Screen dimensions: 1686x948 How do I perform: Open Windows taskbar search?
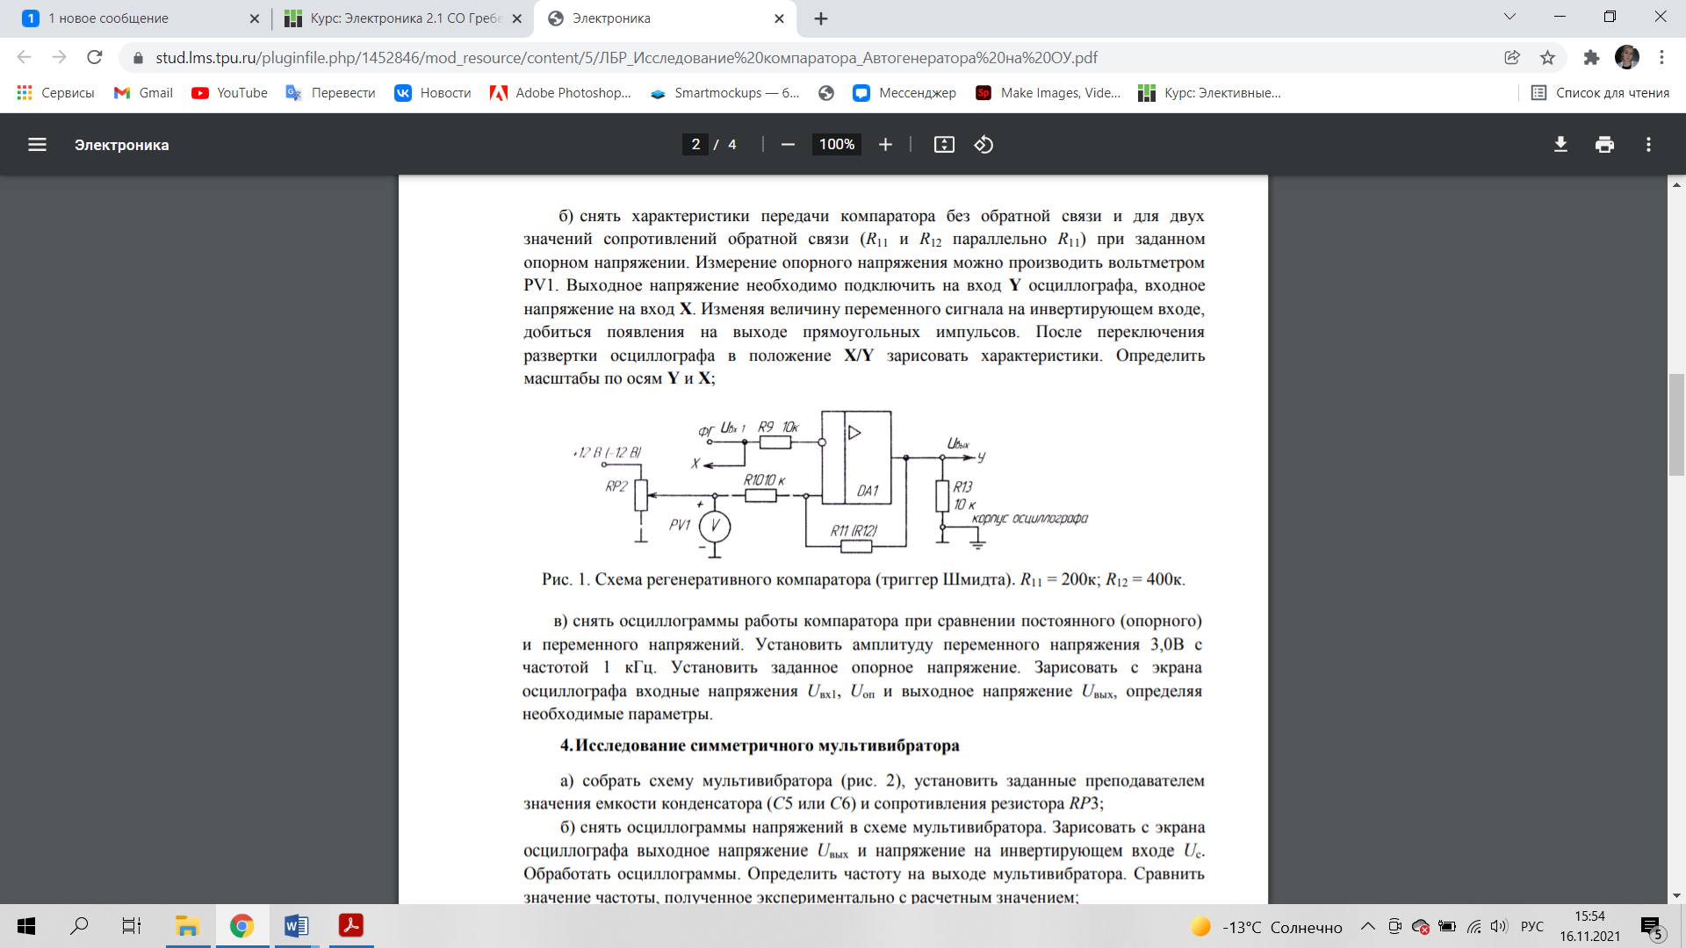tap(79, 926)
